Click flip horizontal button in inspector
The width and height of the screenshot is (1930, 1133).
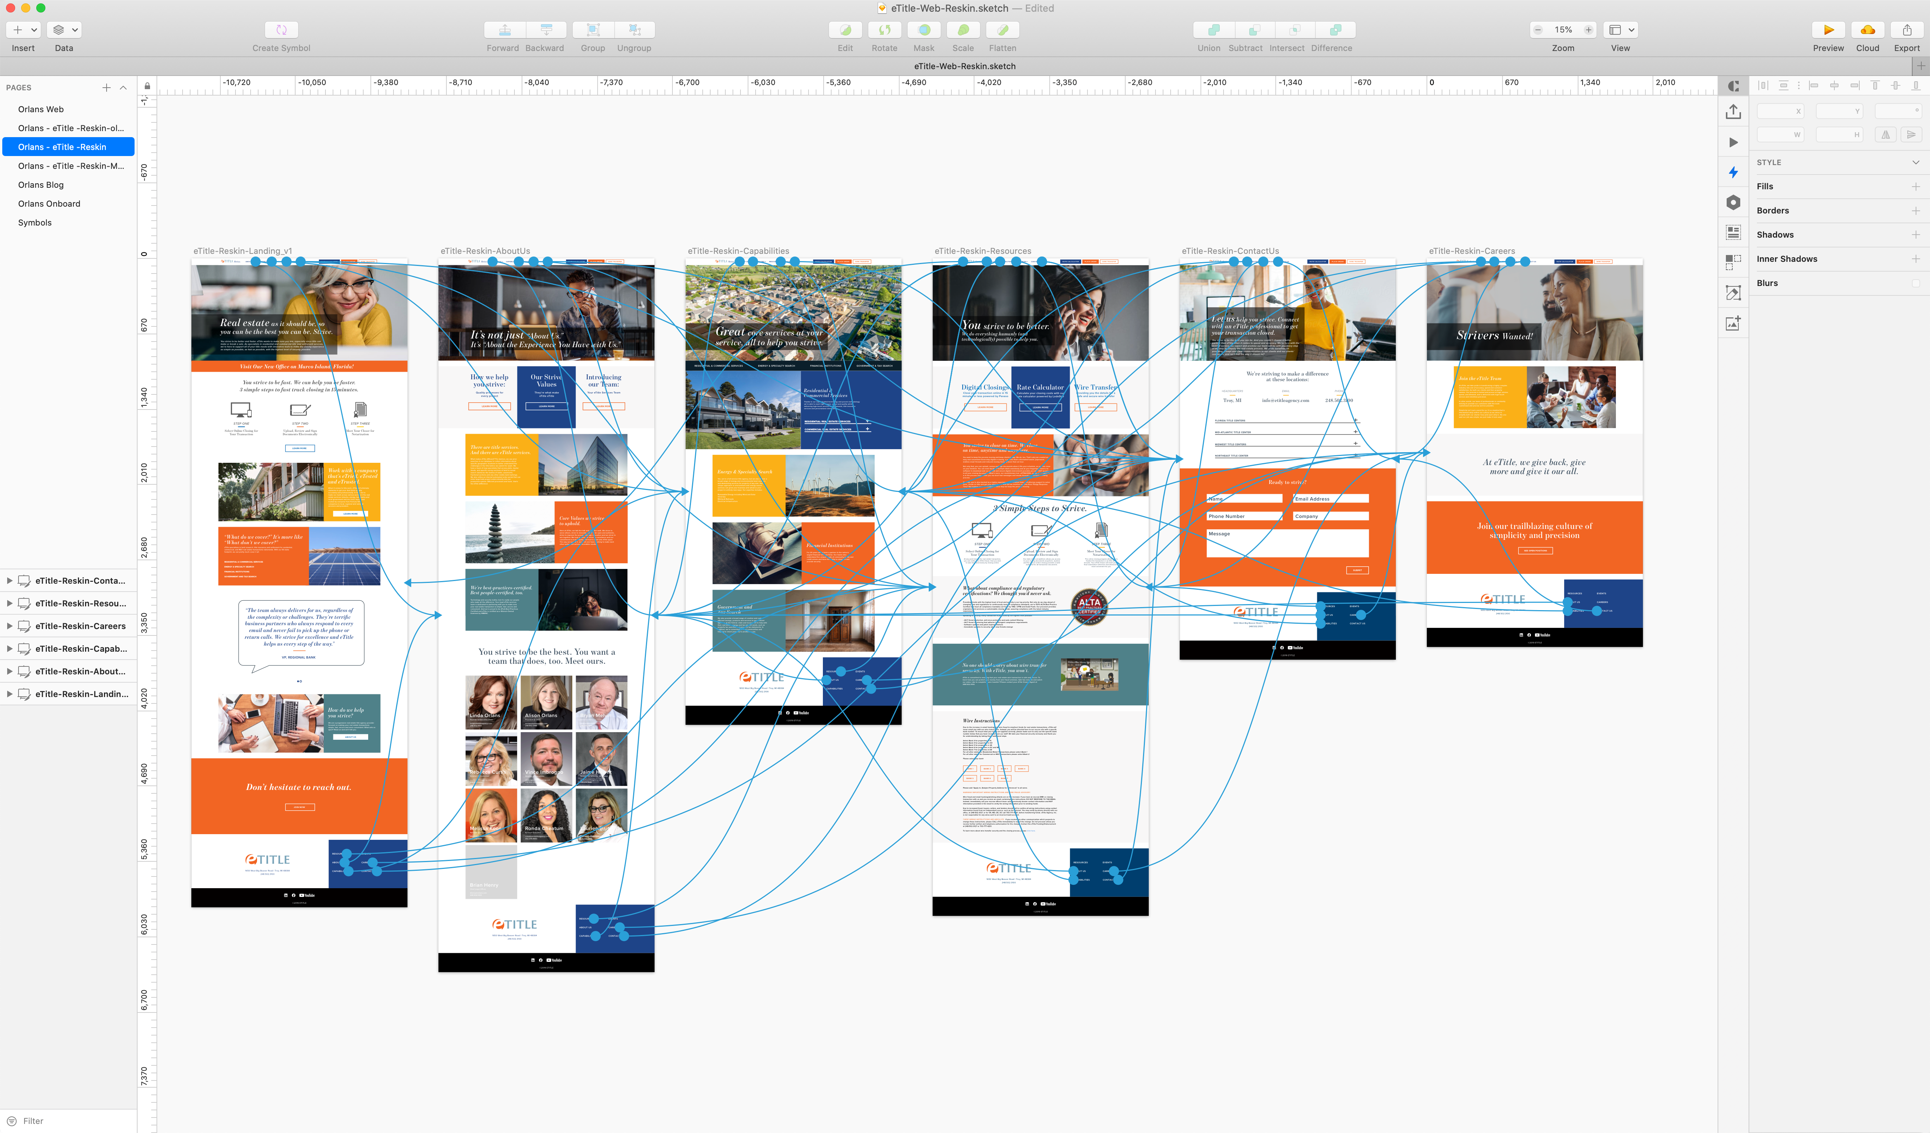pyautogui.click(x=1885, y=135)
